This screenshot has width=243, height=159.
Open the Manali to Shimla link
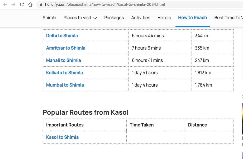(x=64, y=60)
